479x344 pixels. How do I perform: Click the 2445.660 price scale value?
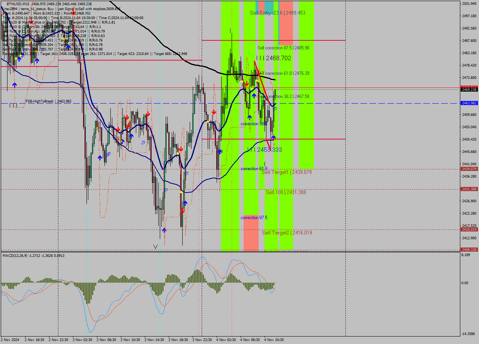[x=469, y=152]
